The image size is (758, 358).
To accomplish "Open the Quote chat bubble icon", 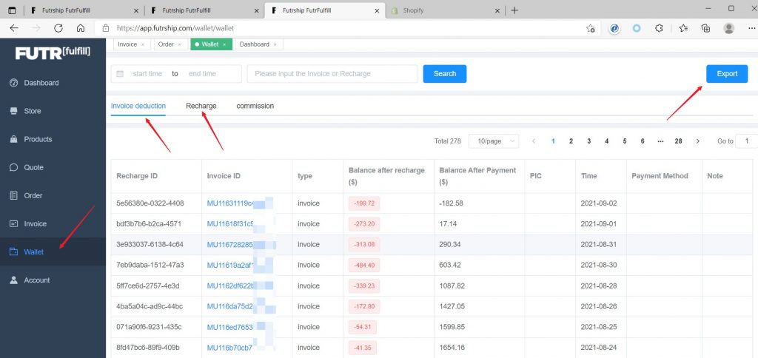I will point(13,168).
